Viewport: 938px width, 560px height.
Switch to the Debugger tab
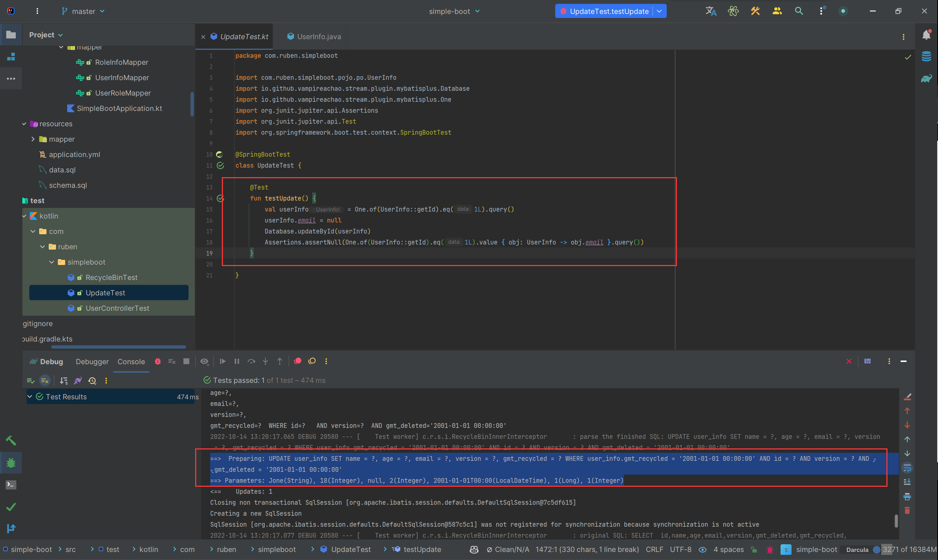pos(92,362)
